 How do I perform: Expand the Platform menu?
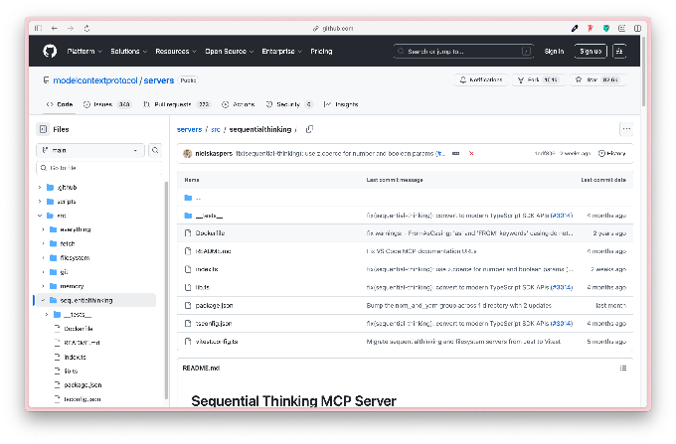tap(84, 52)
